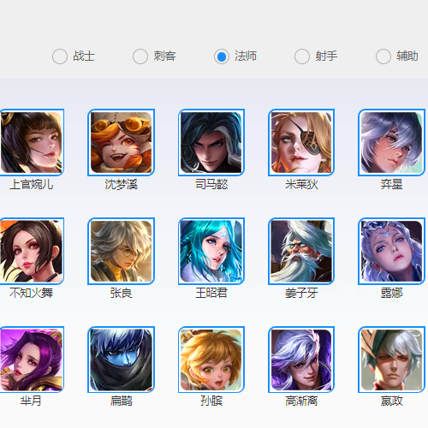Open the 上官婉儿 hero portrait
The width and height of the screenshot is (428, 428).
pos(32,142)
